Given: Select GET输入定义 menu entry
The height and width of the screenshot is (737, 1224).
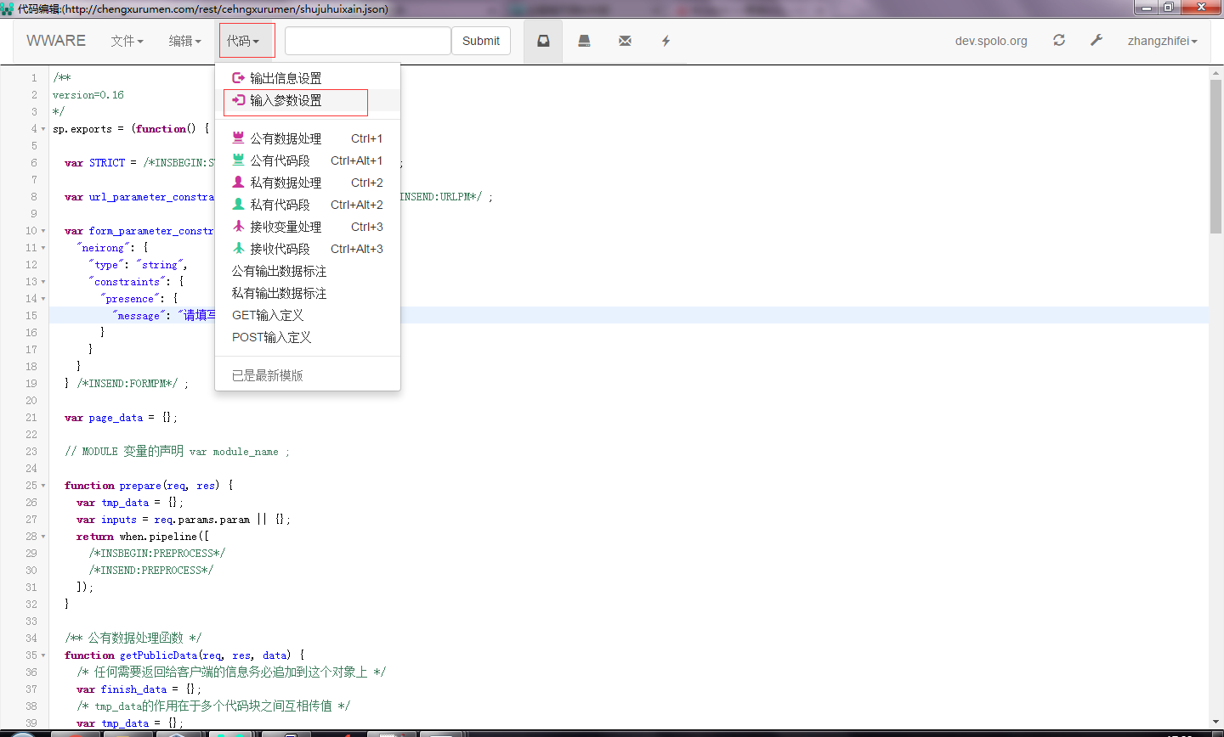Looking at the screenshot, I should click(x=308, y=315).
